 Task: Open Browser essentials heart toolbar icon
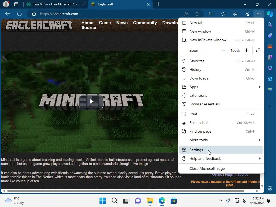pos(247,14)
